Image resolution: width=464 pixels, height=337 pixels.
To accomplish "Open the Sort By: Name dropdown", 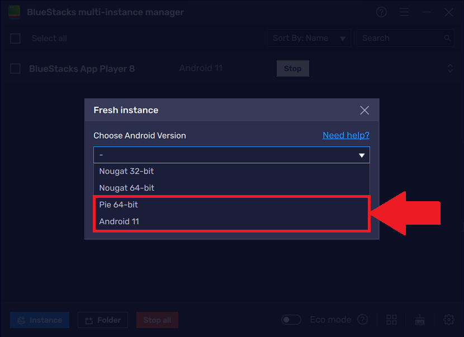I will (x=309, y=38).
